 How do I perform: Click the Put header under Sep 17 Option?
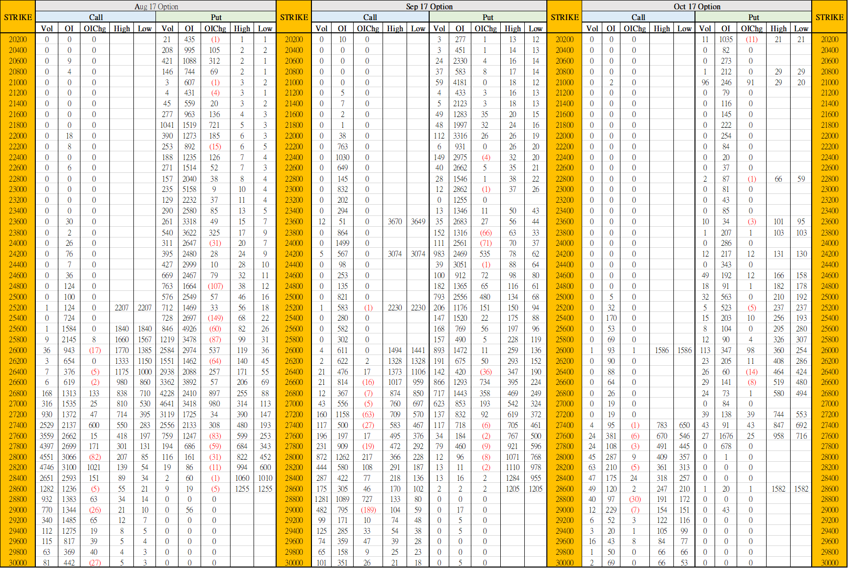tap(488, 17)
